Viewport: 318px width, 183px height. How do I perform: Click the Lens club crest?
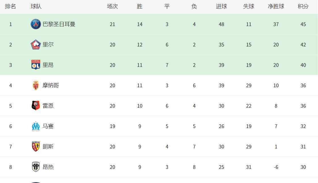pos(36,146)
